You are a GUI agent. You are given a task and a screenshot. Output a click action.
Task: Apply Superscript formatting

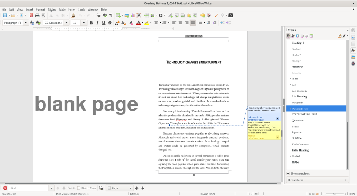(x=117, y=23)
